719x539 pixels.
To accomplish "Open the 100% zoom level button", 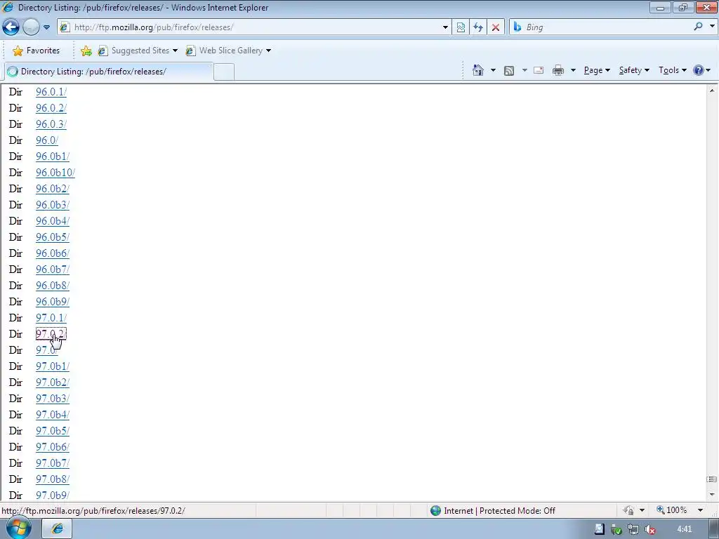I will [672, 510].
